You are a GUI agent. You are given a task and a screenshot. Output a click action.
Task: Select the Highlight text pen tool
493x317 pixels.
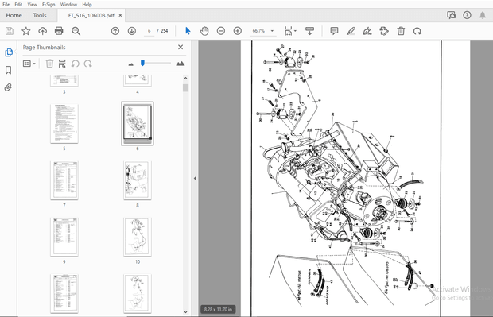point(351,31)
